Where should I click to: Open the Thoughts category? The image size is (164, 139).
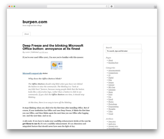(x=112, y=109)
